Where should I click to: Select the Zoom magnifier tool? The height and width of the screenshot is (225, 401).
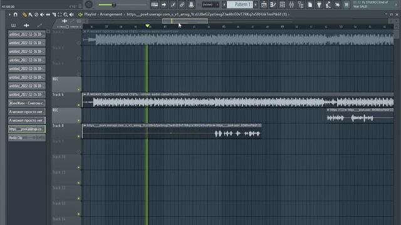click(x=66, y=15)
